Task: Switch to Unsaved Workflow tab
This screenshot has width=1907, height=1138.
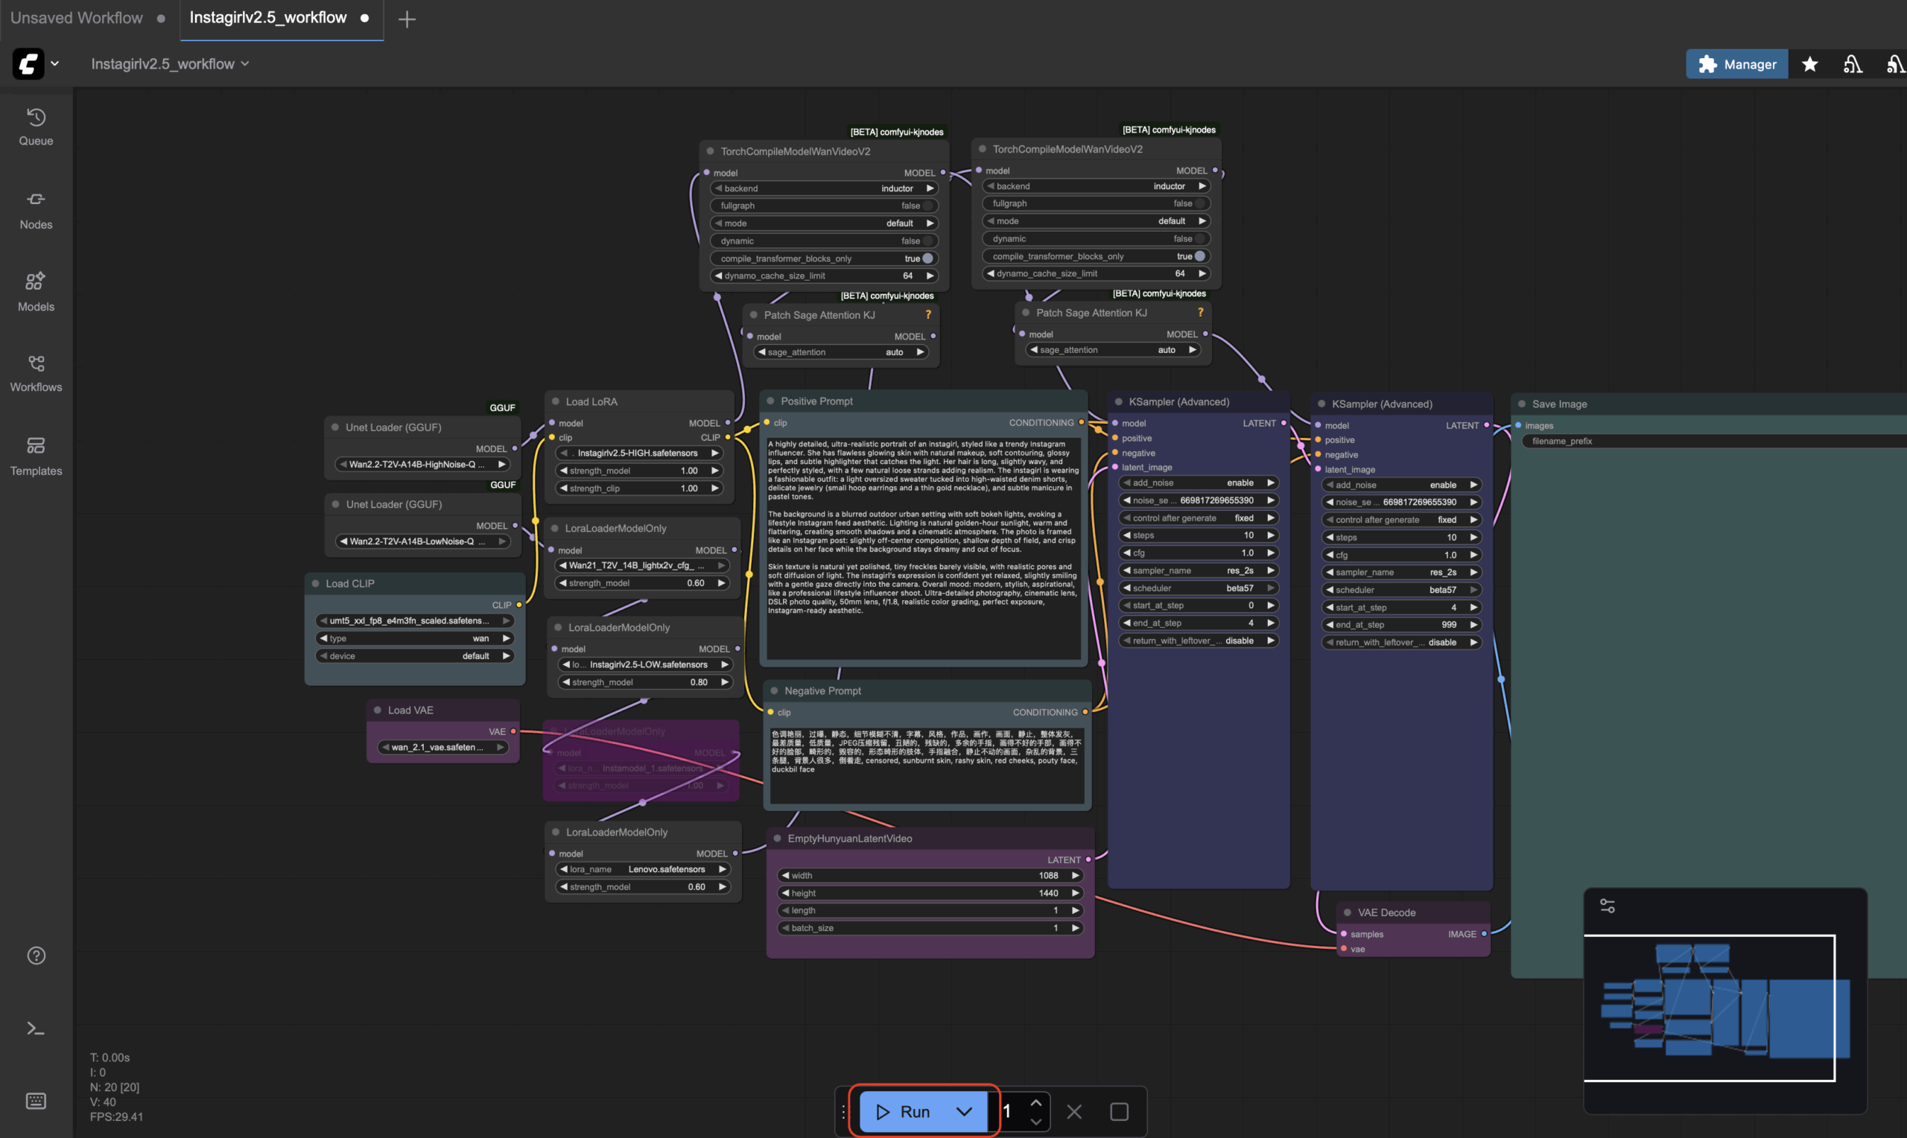Action: click(x=77, y=18)
